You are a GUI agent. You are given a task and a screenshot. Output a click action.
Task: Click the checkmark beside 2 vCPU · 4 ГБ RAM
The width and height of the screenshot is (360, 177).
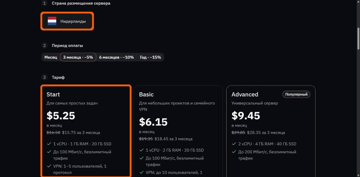click(x=234, y=144)
